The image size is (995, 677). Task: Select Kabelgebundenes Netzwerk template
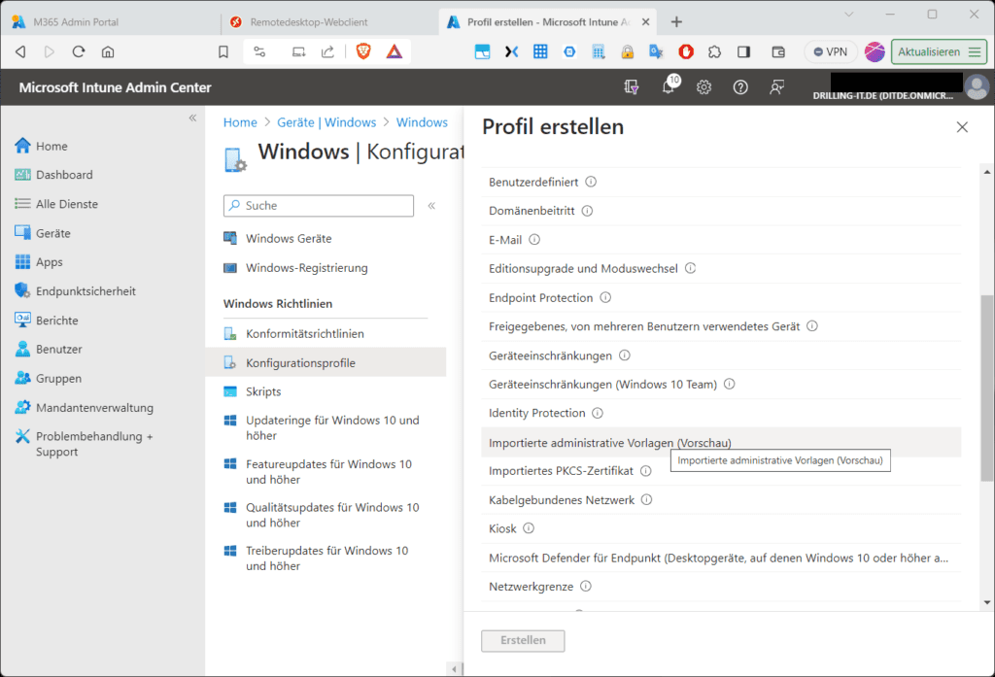pos(721,500)
